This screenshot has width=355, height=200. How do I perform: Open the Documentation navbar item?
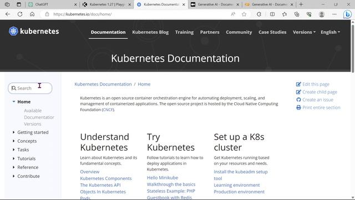pos(108,32)
